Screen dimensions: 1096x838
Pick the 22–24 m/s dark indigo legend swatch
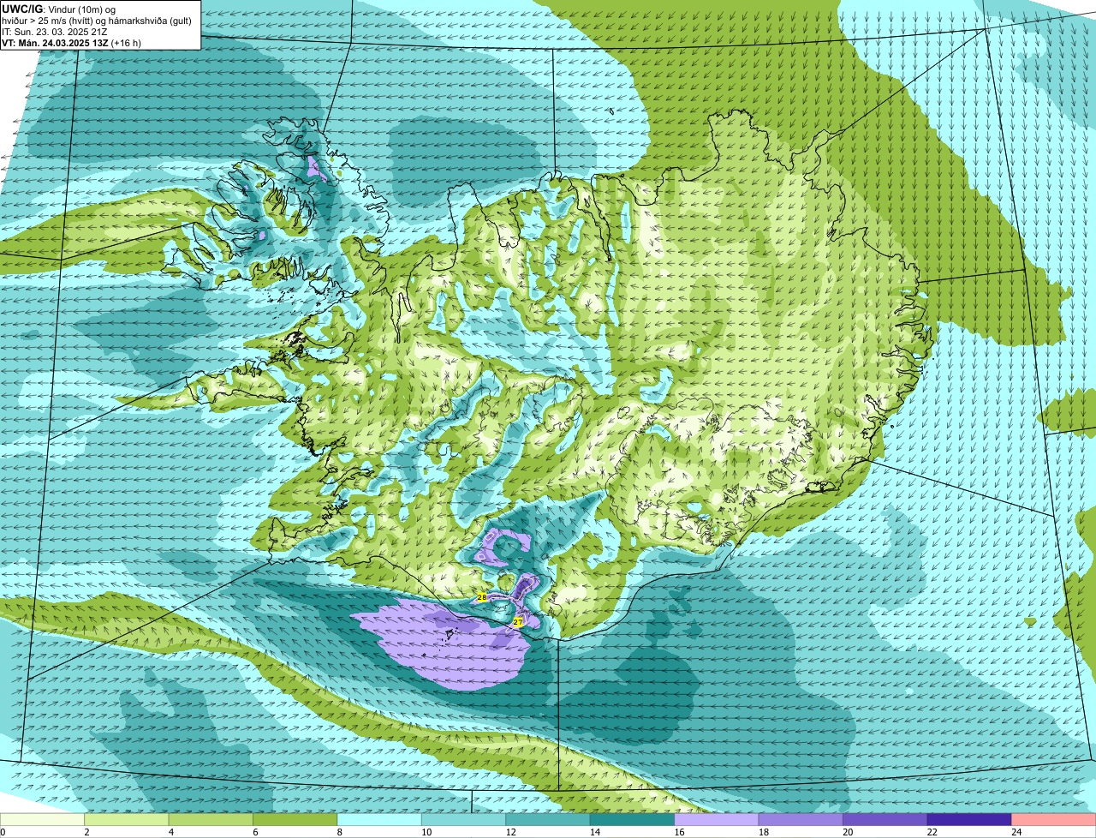pyautogui.click(x=969, y=820)
